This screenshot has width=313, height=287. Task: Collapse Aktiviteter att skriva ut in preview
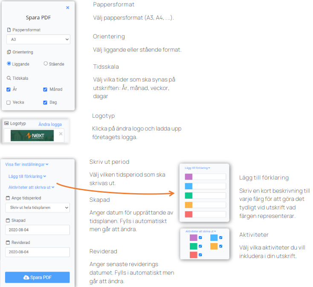click(x=200, y=231)
